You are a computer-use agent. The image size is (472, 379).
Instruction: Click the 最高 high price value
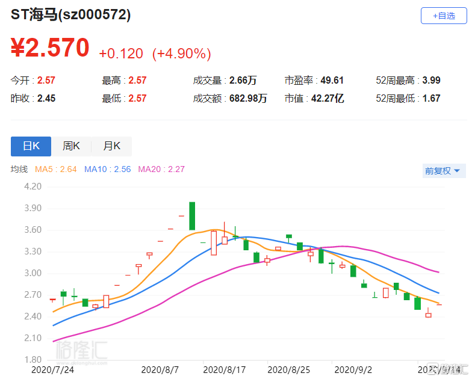pos(137,81)
